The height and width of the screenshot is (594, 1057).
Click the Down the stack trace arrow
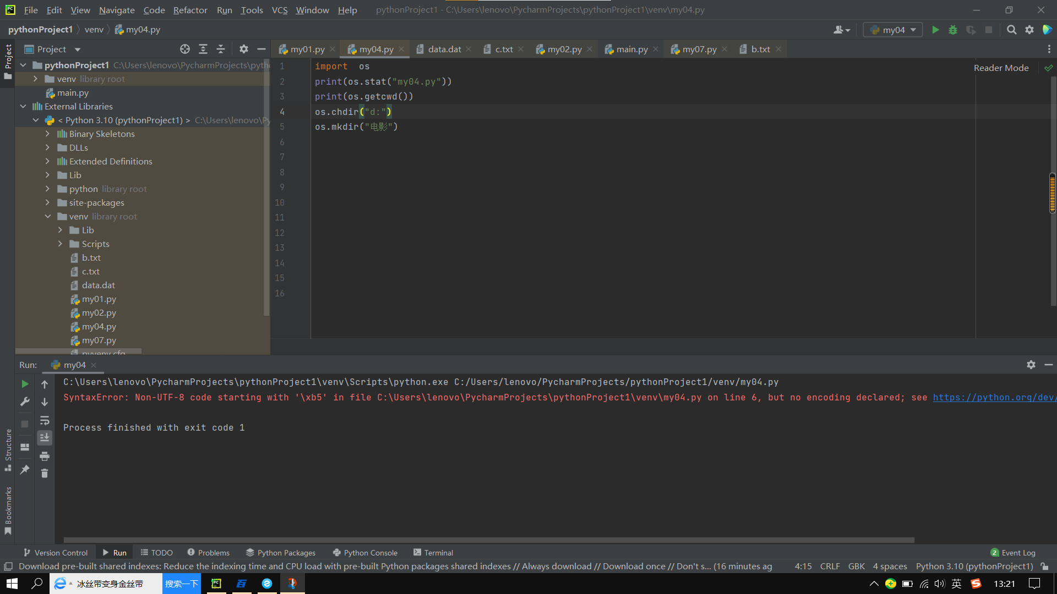point(45,402)
